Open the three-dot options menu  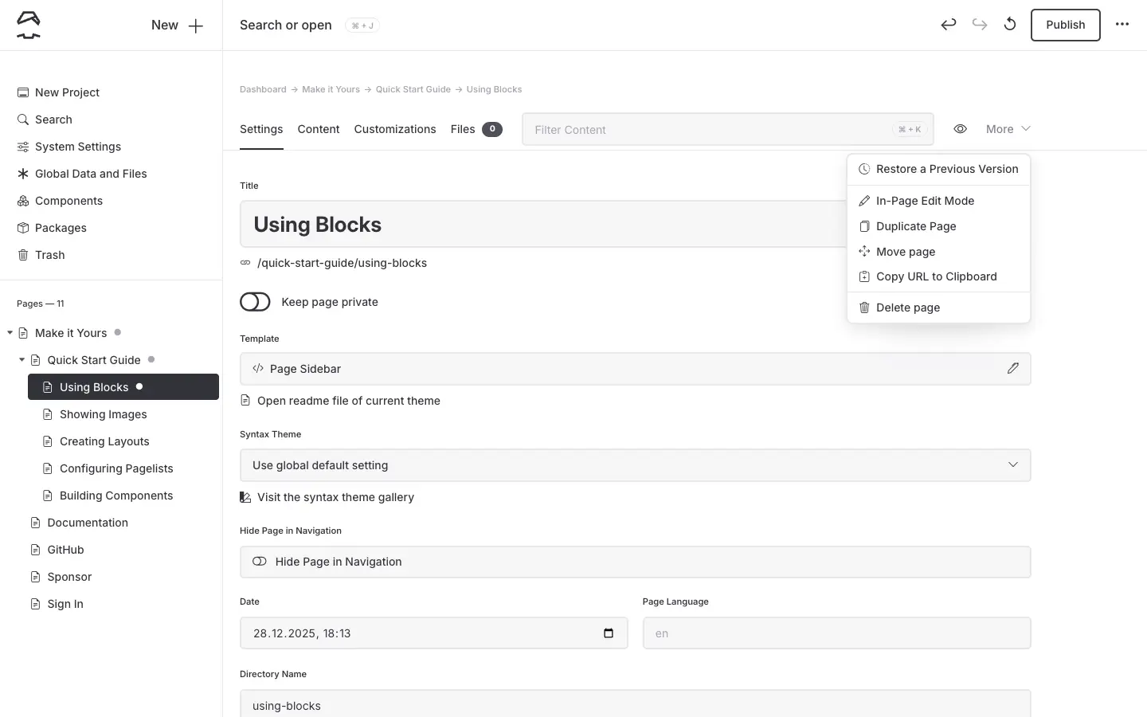(1122, 25)
